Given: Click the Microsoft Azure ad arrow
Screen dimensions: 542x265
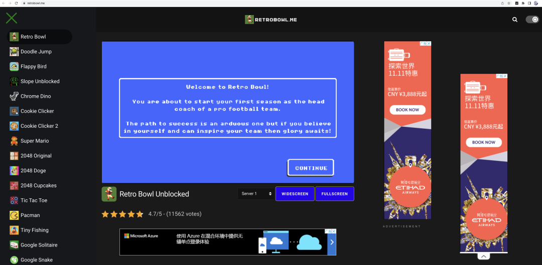Looking at the screenshot, I should (332, 242).
